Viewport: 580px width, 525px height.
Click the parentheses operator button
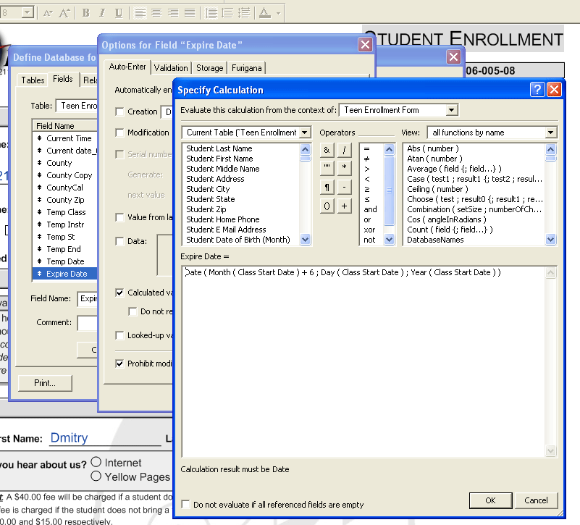[x=327, y=206]
